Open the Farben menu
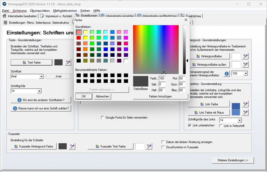 [x=85, y=10]
